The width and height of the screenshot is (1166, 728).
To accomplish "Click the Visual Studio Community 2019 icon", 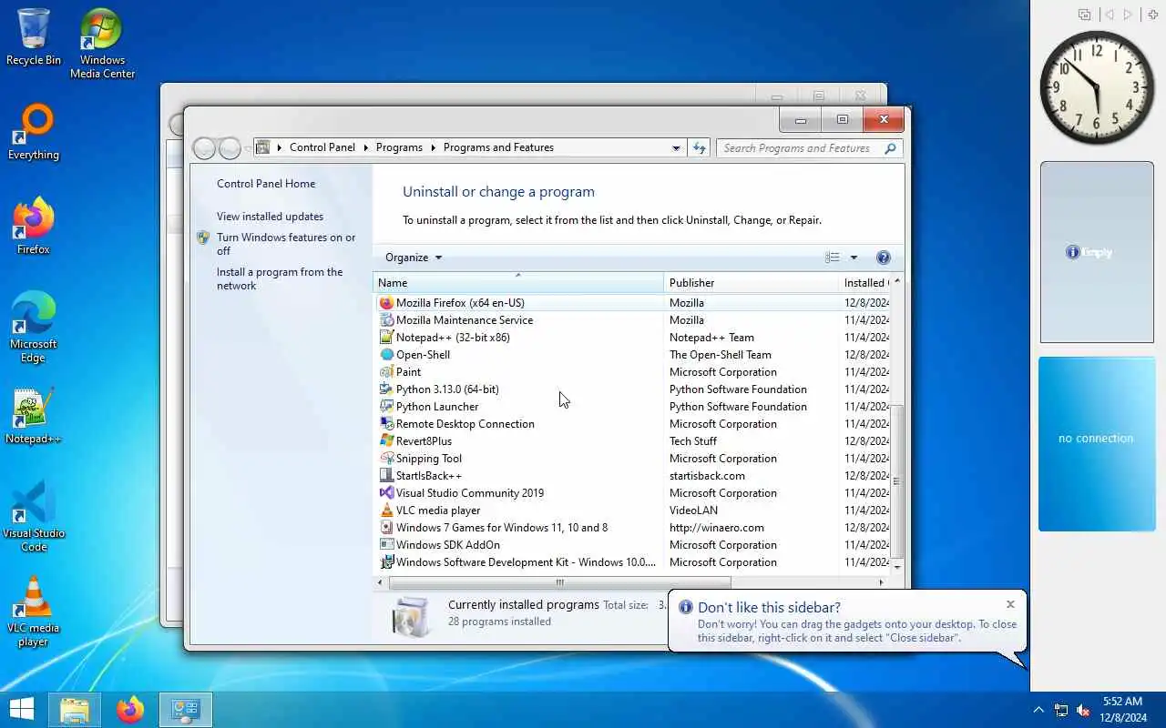I will tap(386, 493).
